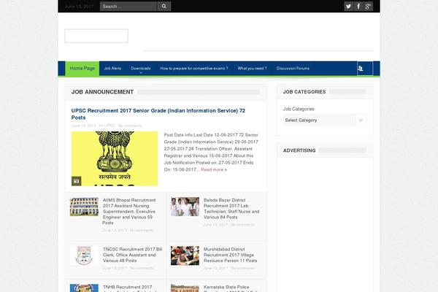This screenshot has width=438, height=292.
Task: Click No comments on the UPSC post
Action: 130,126
